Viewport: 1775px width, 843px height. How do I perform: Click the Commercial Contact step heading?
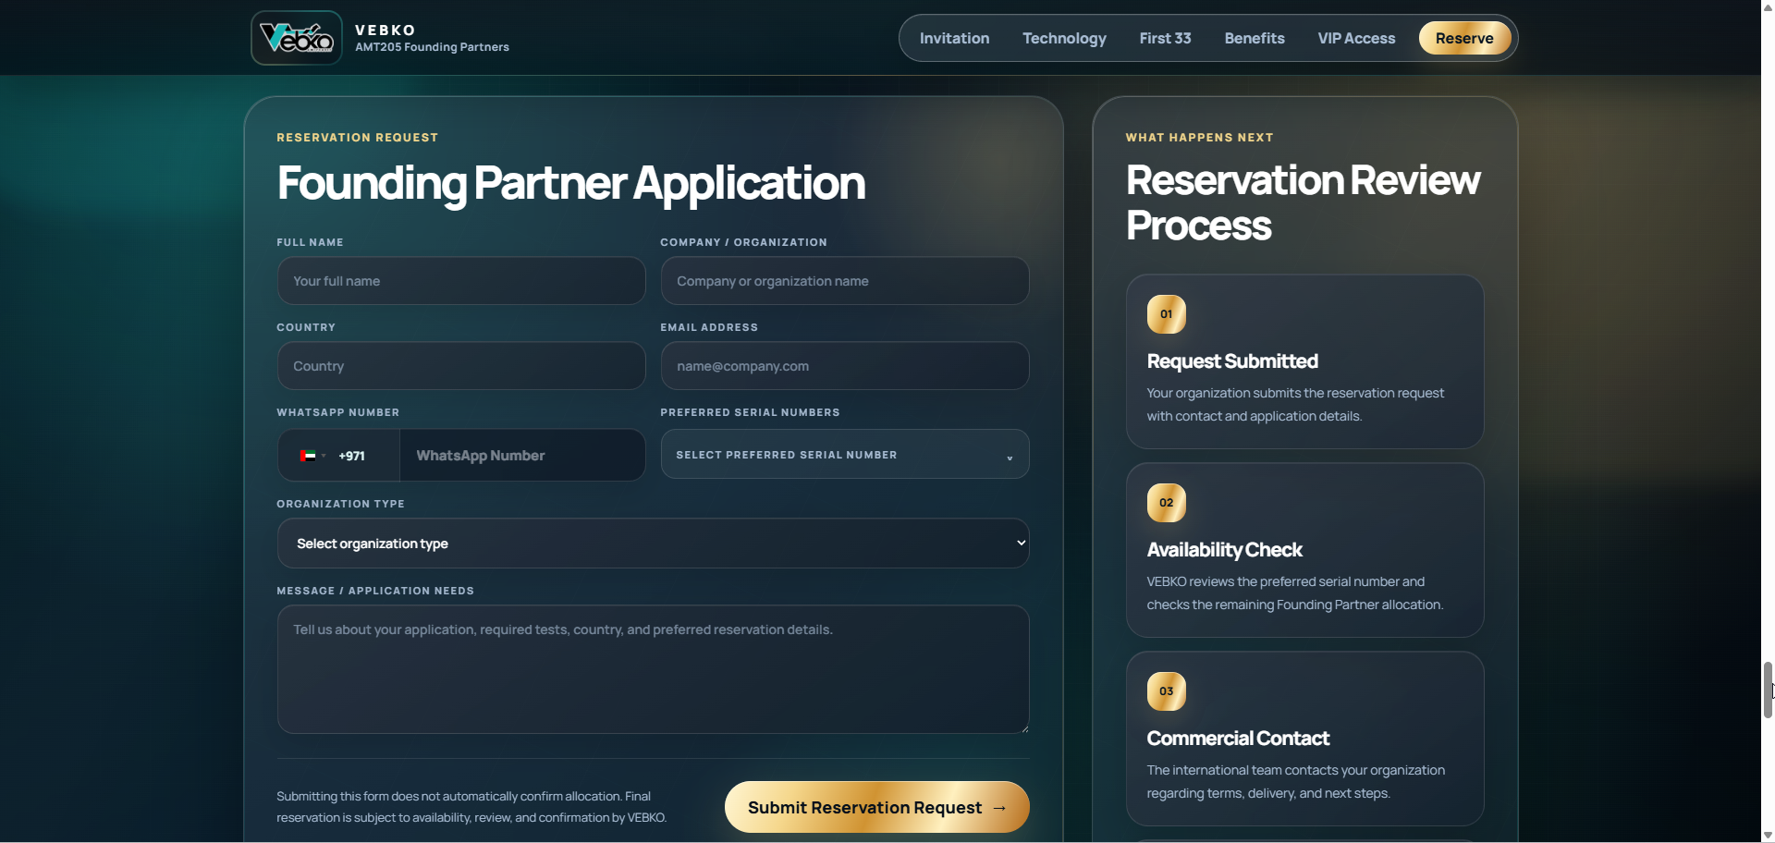coord(1238,739)
